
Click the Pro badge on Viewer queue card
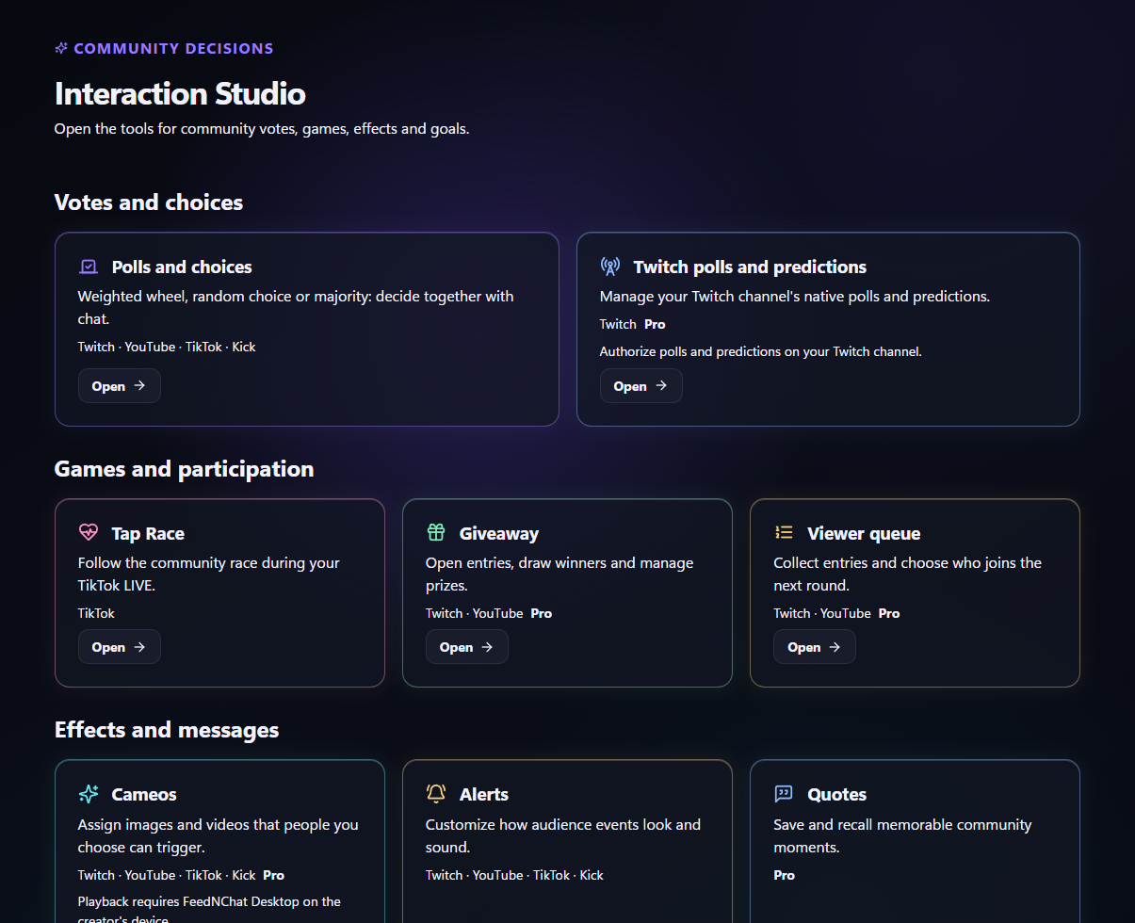(x=889, y=613)
